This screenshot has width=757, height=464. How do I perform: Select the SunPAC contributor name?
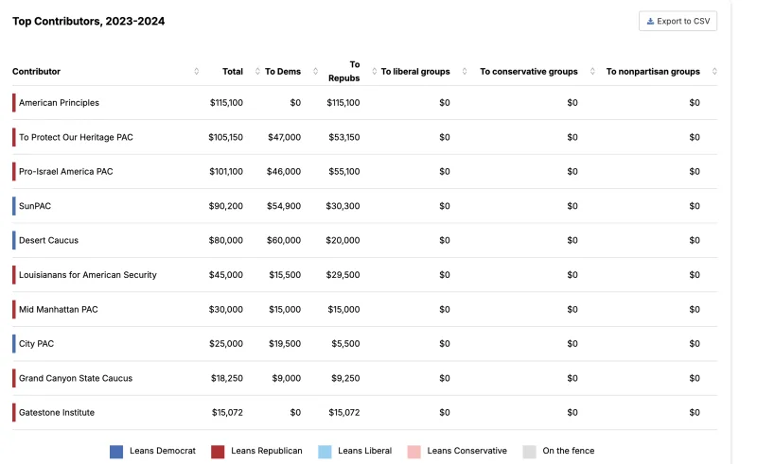tap(35, 206)
